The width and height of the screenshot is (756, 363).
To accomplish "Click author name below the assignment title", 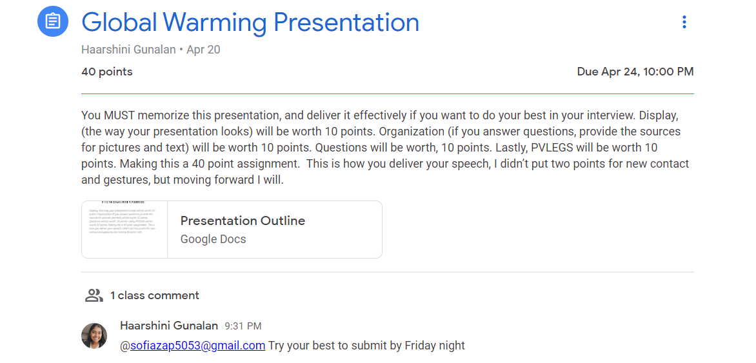I will coord(128,50).
